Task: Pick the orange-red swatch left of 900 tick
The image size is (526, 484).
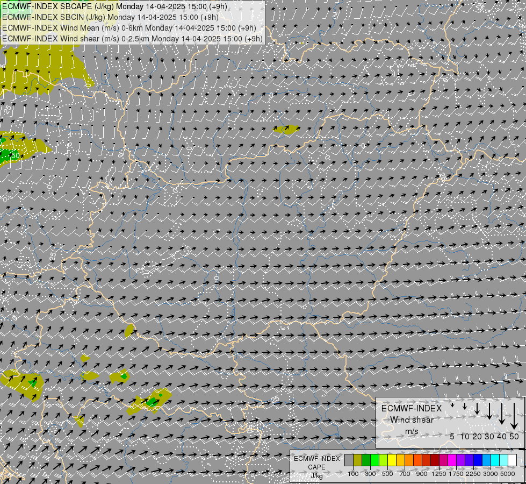Action: 417,460
